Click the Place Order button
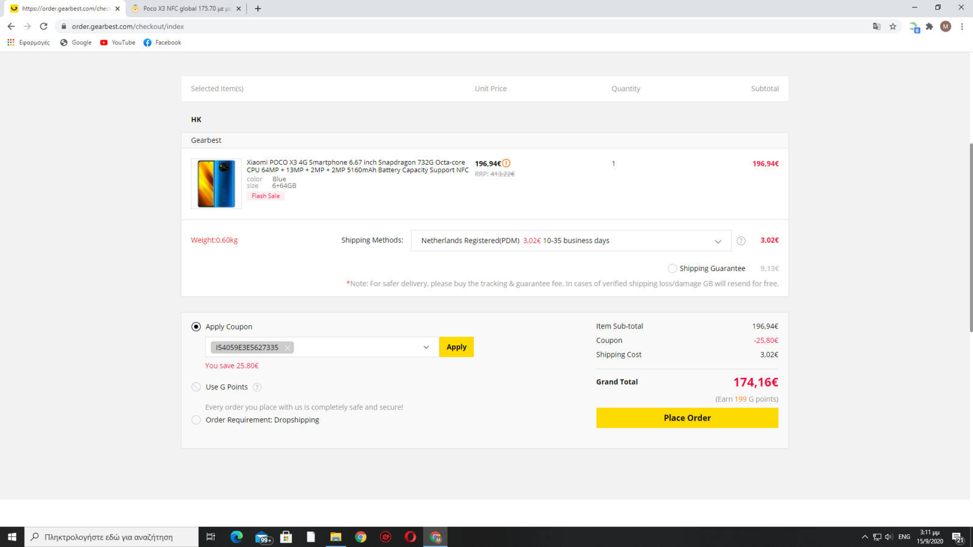Viewport: 973px width, 547px height. (687, 418)
